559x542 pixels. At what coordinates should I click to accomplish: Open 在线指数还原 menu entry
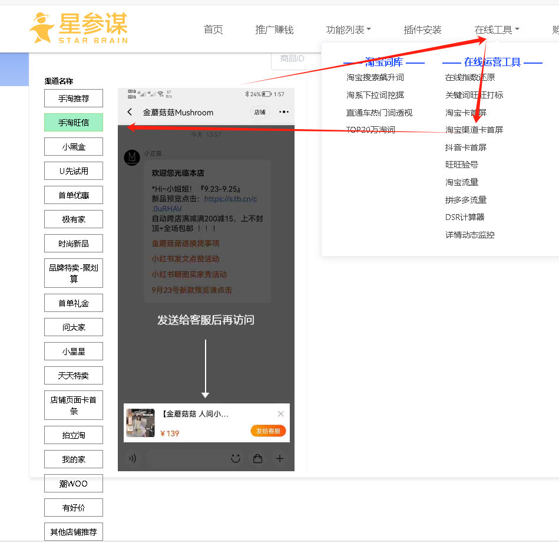[x=470, y=77]
